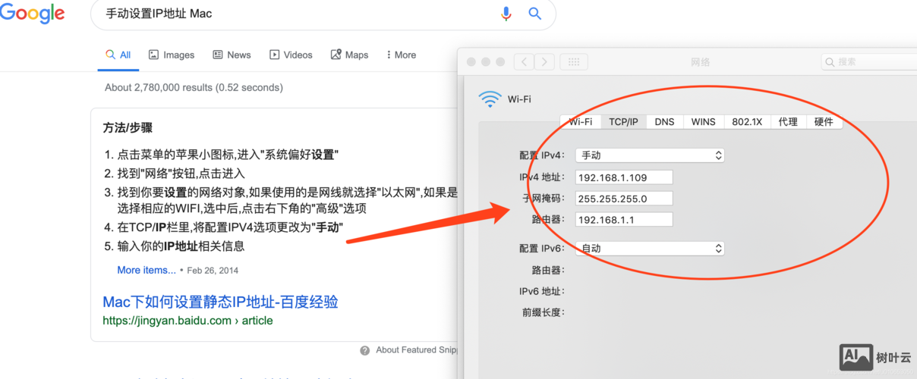Click the About Featured Snippets help icon
The image size is (917, 379).
[x=365, y=350]
